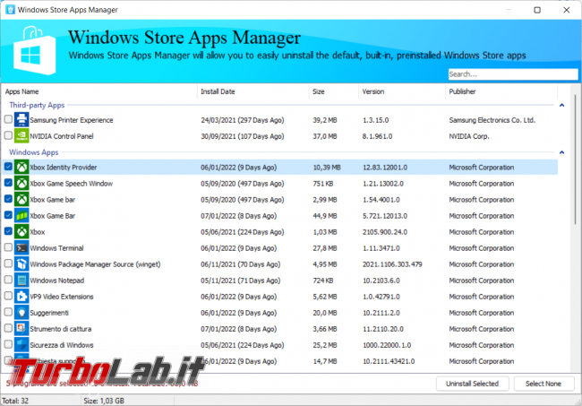Click the Xbox Game Speech Window icon
The height and width of the screenshot is (406, 582).
click(21, 183)
